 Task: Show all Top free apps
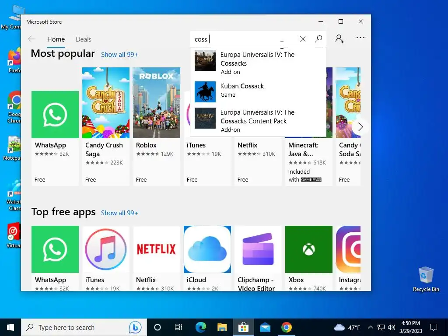pos(119,213)
